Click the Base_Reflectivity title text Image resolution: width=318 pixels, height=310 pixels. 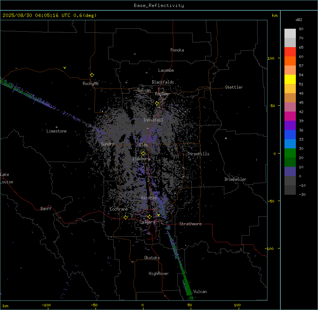(x=159, y=6)
